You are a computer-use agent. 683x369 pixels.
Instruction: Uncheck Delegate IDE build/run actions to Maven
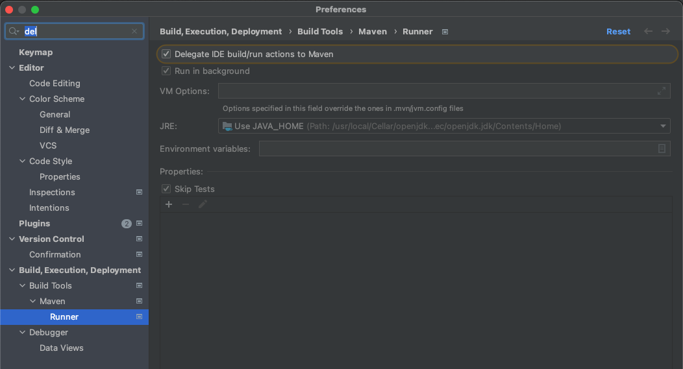click(x=166, y=54)
